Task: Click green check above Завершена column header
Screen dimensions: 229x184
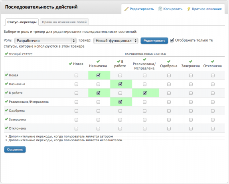Action: 191,61
